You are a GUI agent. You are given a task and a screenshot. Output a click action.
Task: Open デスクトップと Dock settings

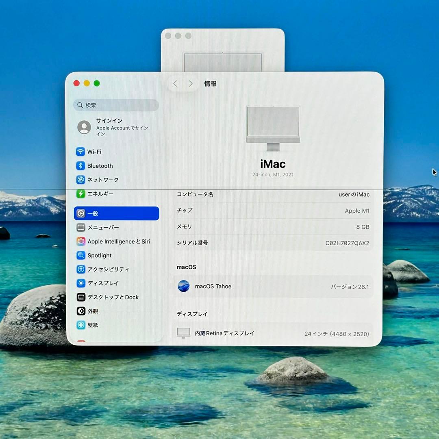[x=113, y=297]
